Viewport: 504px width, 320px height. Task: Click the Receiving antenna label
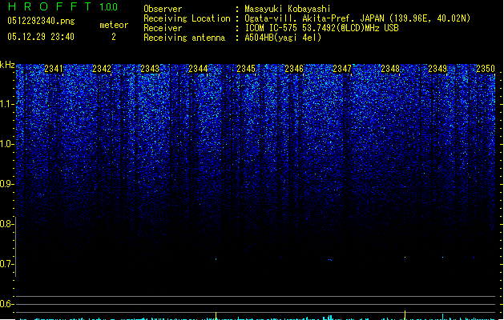[x=184, y=38]
